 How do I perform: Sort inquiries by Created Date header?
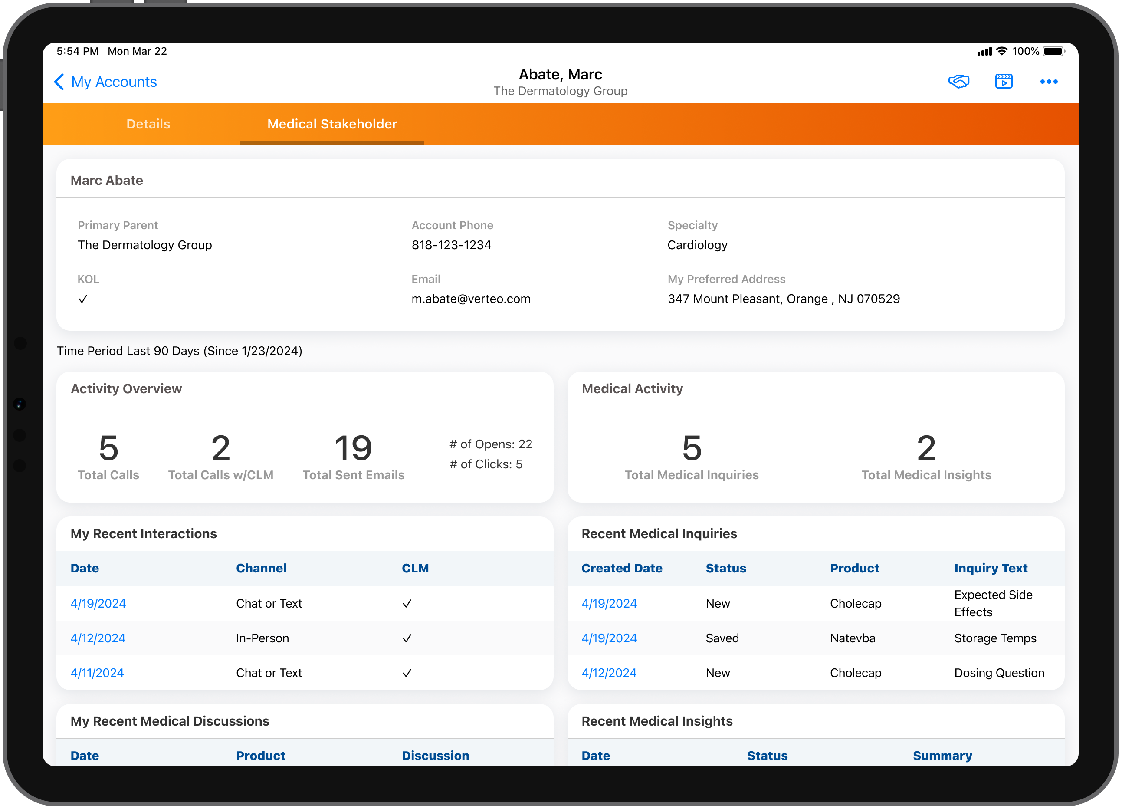(x=622, y=568)
